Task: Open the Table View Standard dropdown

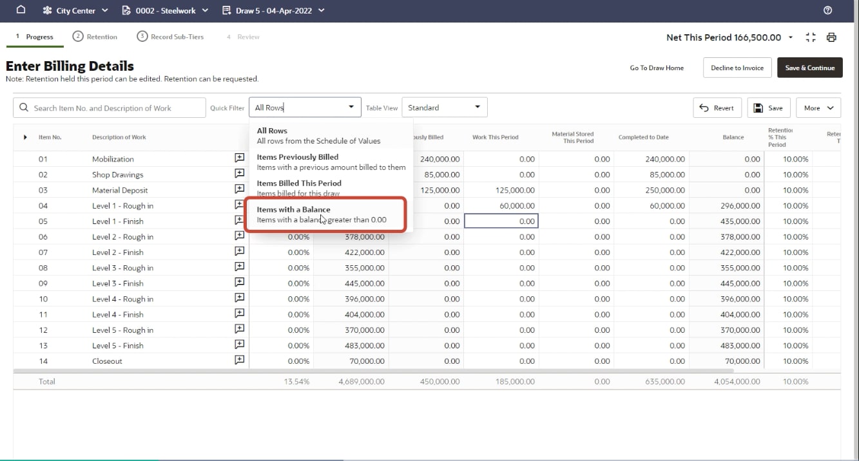Action: (x=444, y=108)
